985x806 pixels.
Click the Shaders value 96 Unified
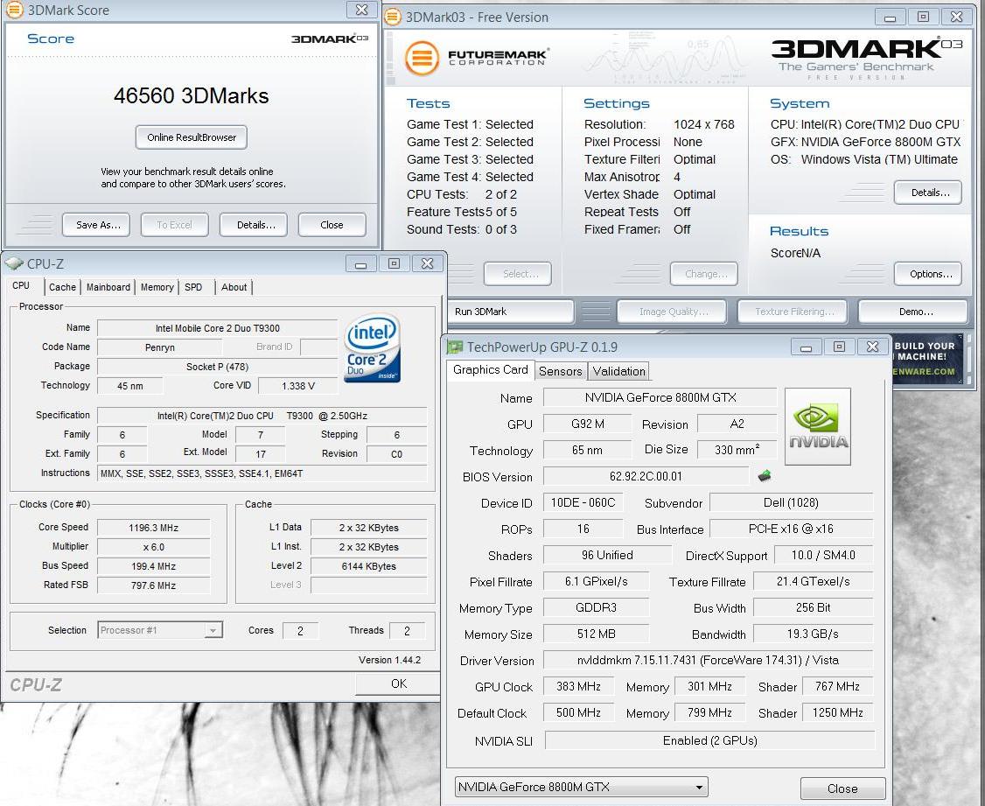point(607,556)
